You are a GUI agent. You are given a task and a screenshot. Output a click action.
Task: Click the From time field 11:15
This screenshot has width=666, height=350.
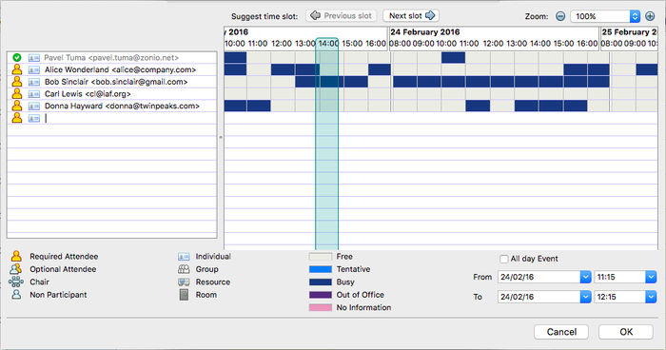point(619,277)
